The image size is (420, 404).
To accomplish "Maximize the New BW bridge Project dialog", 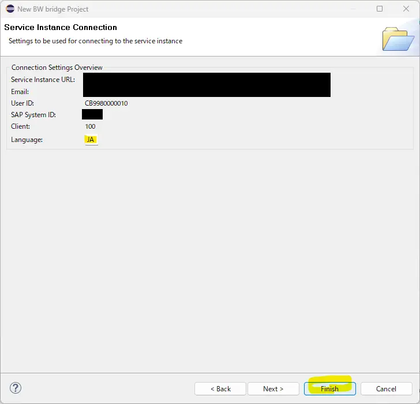I will coord(380,9).
